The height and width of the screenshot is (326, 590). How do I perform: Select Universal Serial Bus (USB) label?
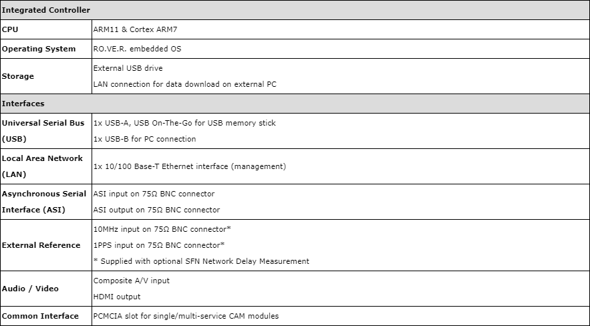pos(43,131)
